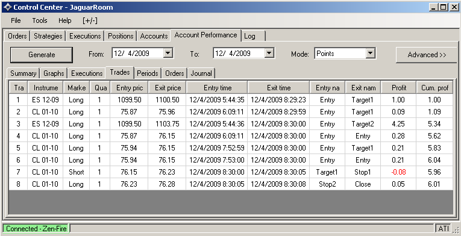Screen dimensions: 461x236
Task: Select the ES 12-09 cell in trade 1
Action: click(x=46, y=100)
